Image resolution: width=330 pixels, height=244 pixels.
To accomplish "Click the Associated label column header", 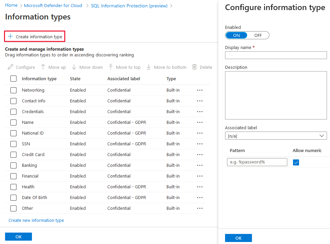I will click(x=123, y=79).
